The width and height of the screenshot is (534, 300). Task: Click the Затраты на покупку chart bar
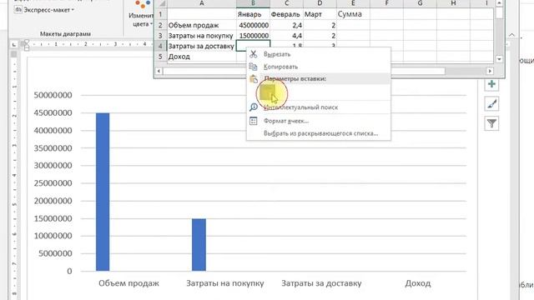[x=199, y=245]
